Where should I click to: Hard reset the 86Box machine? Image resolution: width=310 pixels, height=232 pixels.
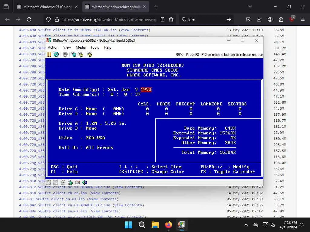(56, 54)
